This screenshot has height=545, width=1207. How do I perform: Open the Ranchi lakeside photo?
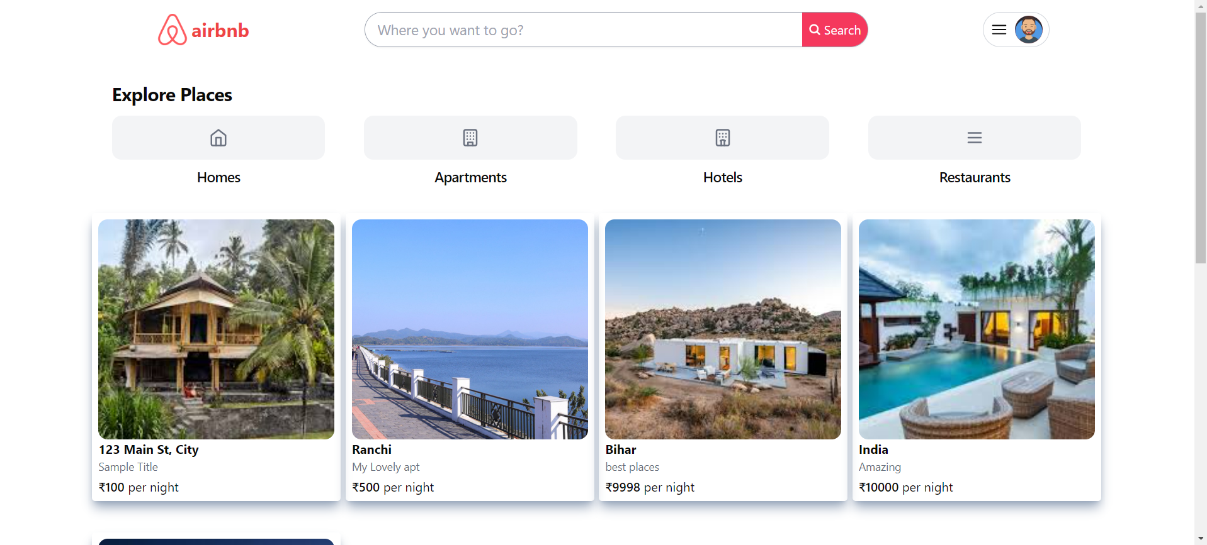(470, 329)
